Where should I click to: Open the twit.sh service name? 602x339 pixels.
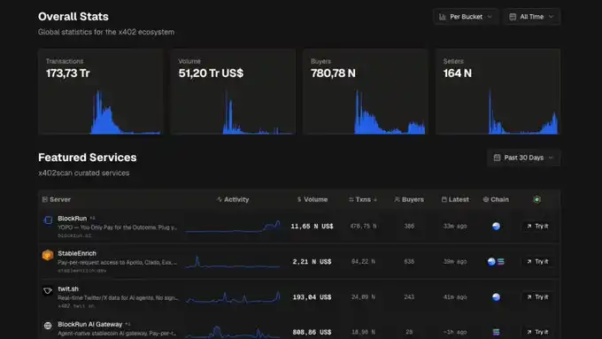click(68, 289)
